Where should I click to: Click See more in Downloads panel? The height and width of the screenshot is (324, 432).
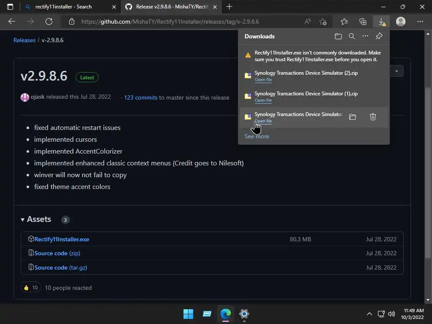(257, 136)
